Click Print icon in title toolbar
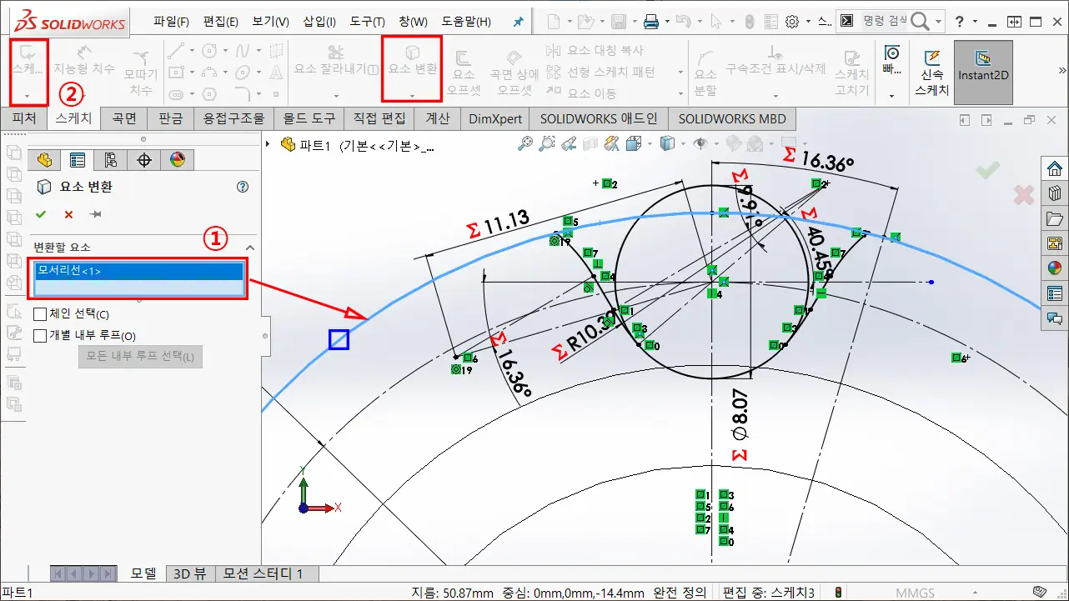 (651, 22)
